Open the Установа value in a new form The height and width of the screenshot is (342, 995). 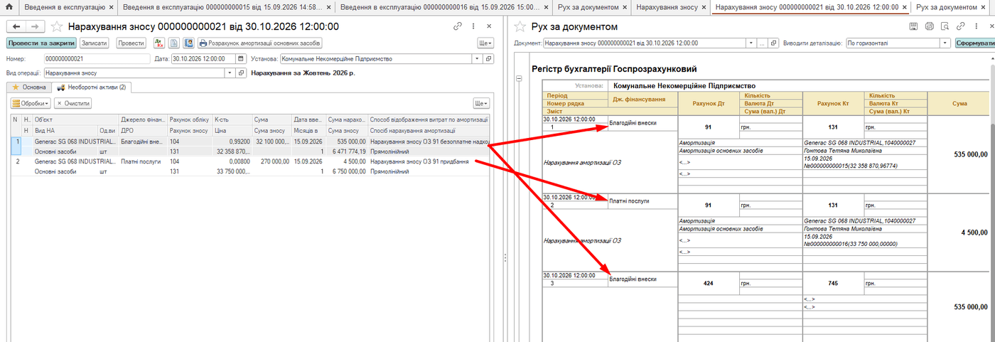coord(490,59)
